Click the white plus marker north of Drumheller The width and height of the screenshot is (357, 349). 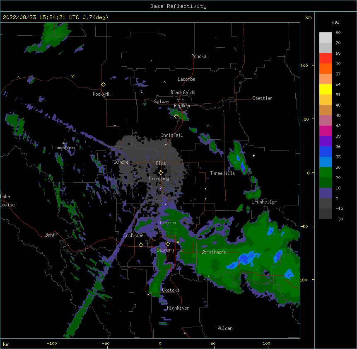(x=253, y=155)
